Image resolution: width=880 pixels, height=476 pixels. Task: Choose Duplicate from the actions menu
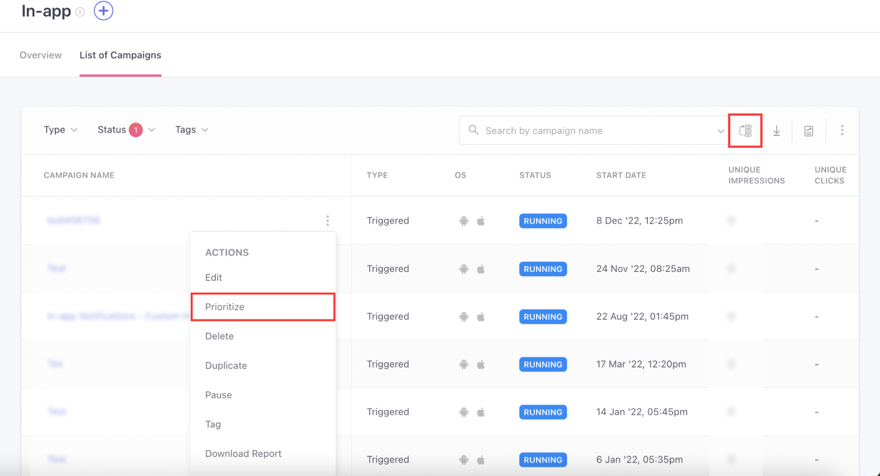tap(226, 365)
